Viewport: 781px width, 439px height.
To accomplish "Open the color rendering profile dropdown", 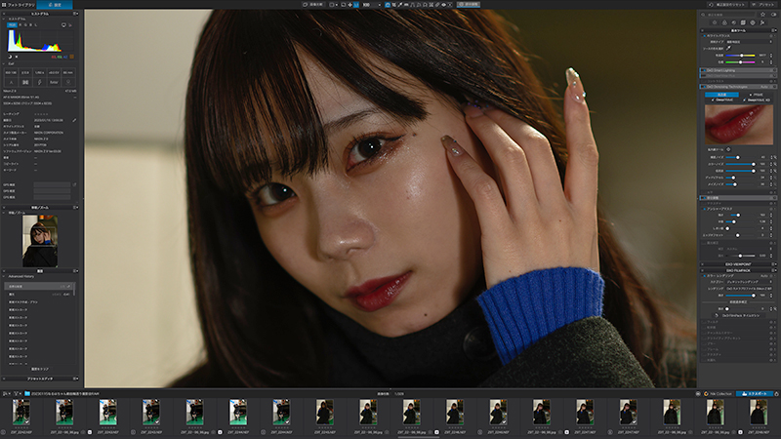I will [749, 288].
